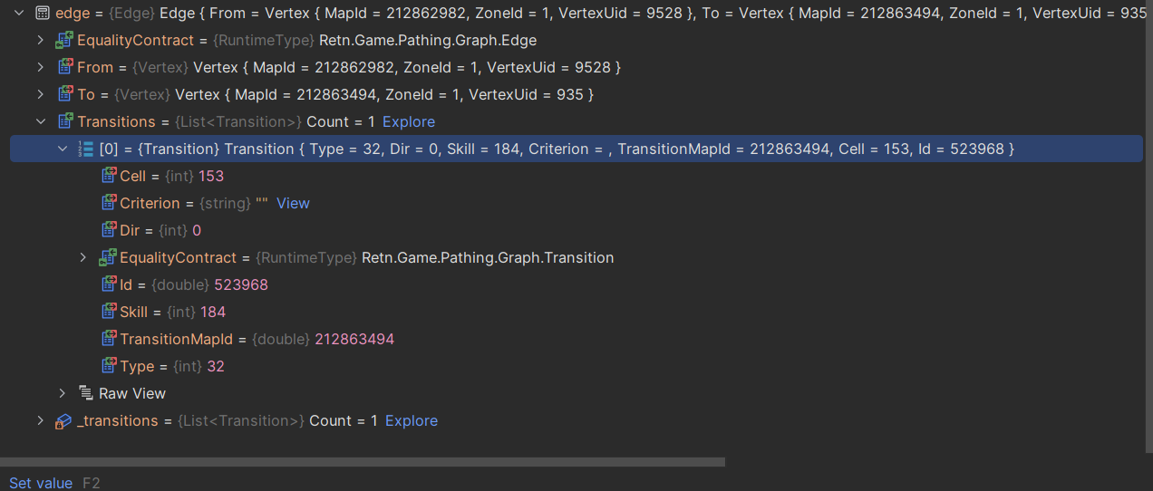Viewport: 1153px width, 491px height.
Task: Click the edge variable object icon
Action: [x=42, y=14]
